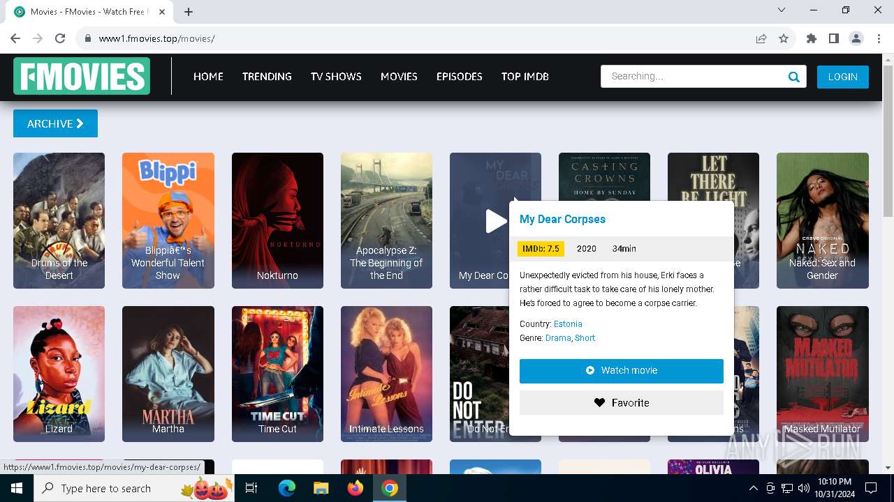Open the Chrome profile avatar
Viewport: 894px width, 502px height.
856,38
